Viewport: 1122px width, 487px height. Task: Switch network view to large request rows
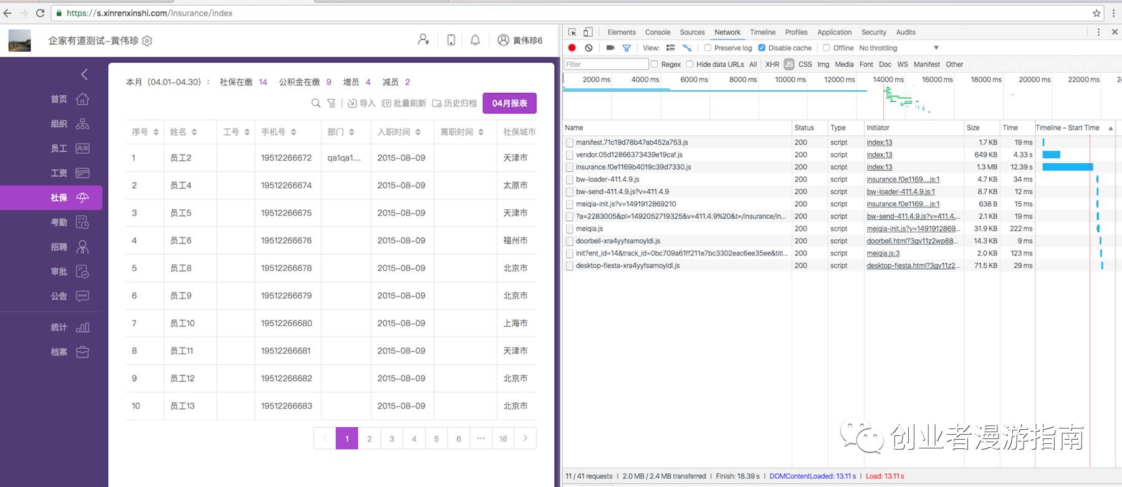pos(671,48)
